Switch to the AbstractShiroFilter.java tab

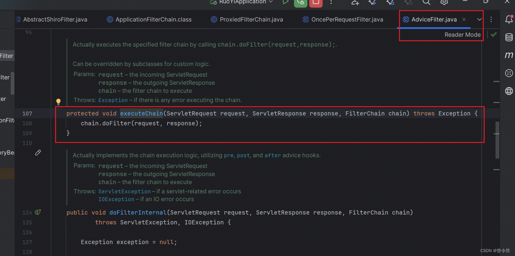click(x=52, y=19)
